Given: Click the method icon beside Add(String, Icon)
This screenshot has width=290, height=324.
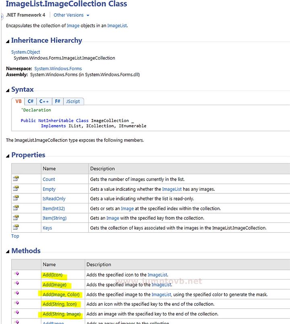Looking at the screenshot, I should [17, 303].
